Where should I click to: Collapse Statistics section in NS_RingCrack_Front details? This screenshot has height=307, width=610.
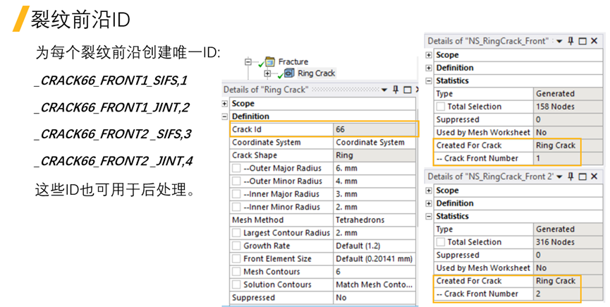(x=429, y=81)
